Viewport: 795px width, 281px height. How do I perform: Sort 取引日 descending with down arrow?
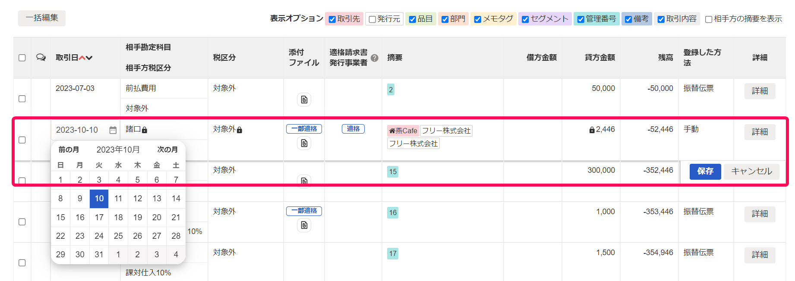coord(89,58)
